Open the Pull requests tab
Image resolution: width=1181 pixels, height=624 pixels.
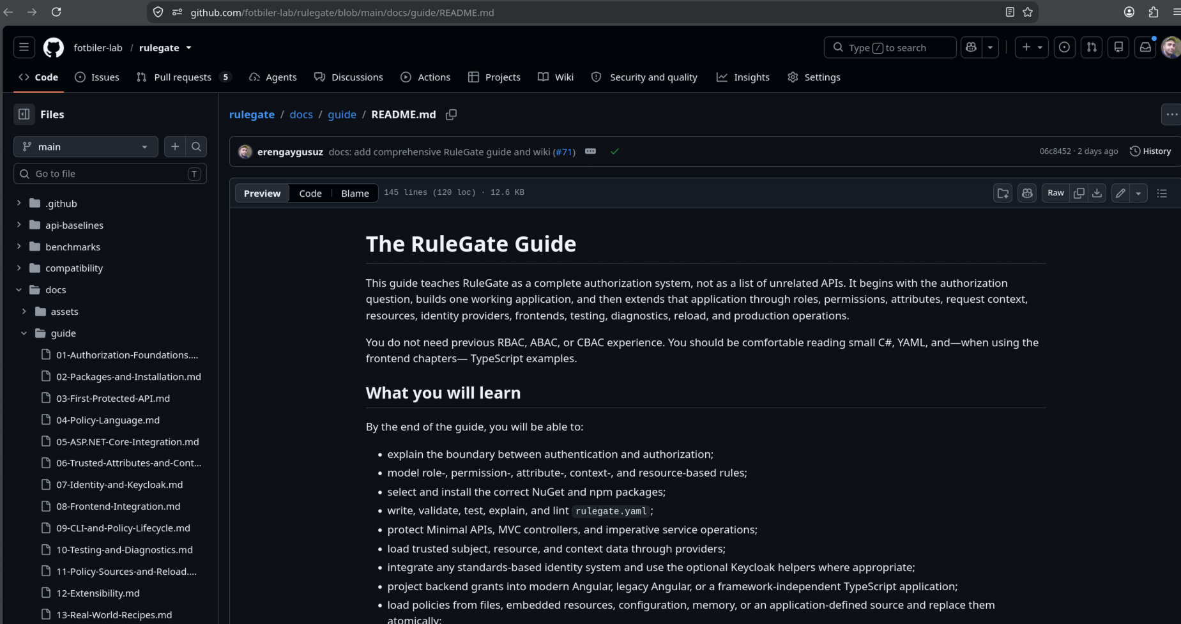click(x=183, y=77)
